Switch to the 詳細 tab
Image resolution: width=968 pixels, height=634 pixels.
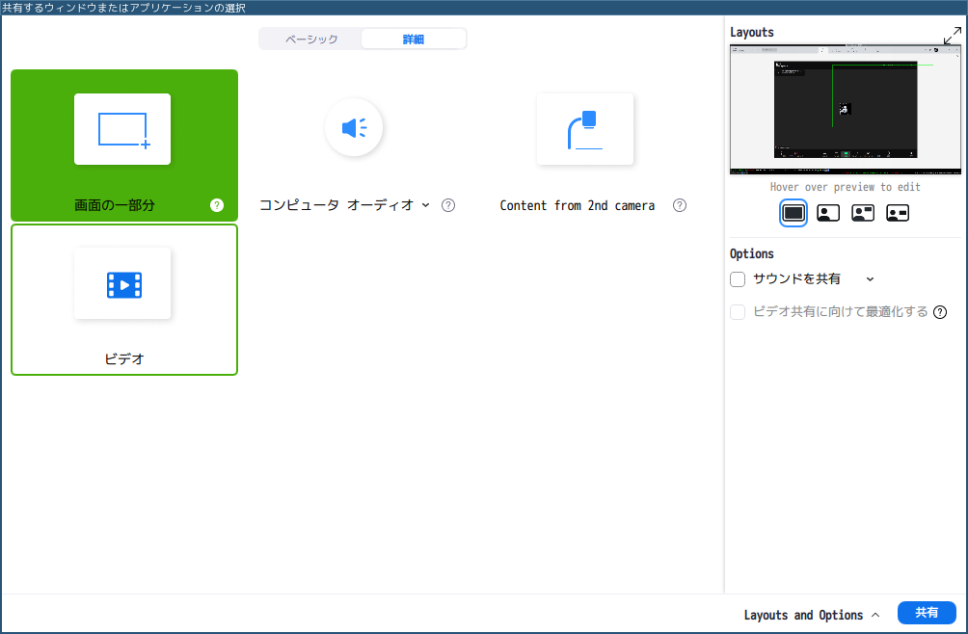point(413,40)
